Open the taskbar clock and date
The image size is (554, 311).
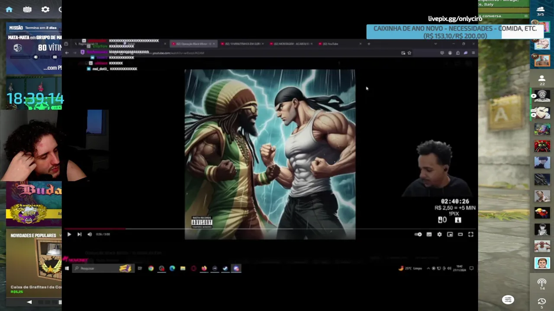460,268
